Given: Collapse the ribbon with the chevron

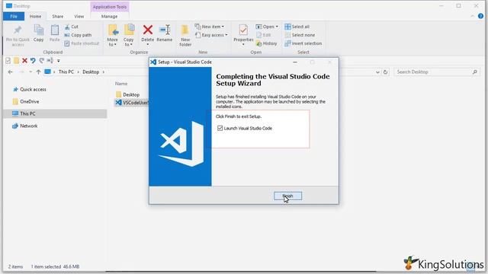Looking at the screenshot, I should (x=473, y=16).
